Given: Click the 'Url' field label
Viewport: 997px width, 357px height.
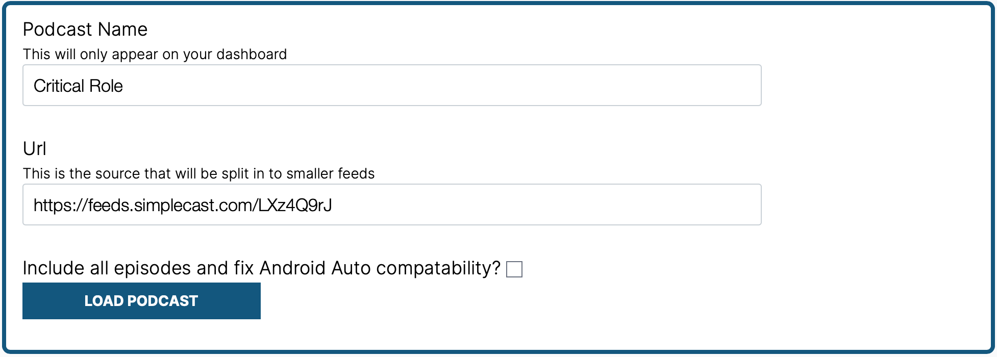Looking at the screenshot, I should (x=35, y=149).
